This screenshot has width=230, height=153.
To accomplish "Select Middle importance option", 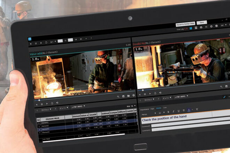I will (x=159, y=108).
